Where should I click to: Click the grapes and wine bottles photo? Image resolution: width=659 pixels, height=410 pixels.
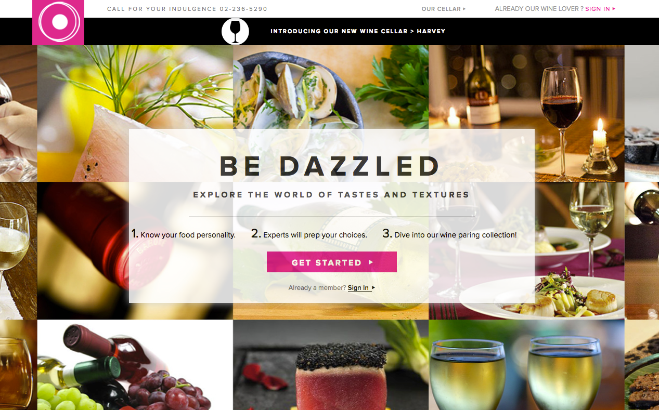coord(135,365)
